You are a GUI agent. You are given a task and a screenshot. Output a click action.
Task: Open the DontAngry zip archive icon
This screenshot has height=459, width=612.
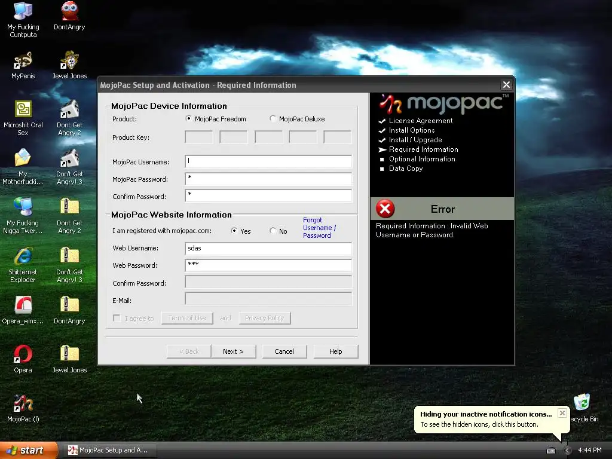pos(69,310)
